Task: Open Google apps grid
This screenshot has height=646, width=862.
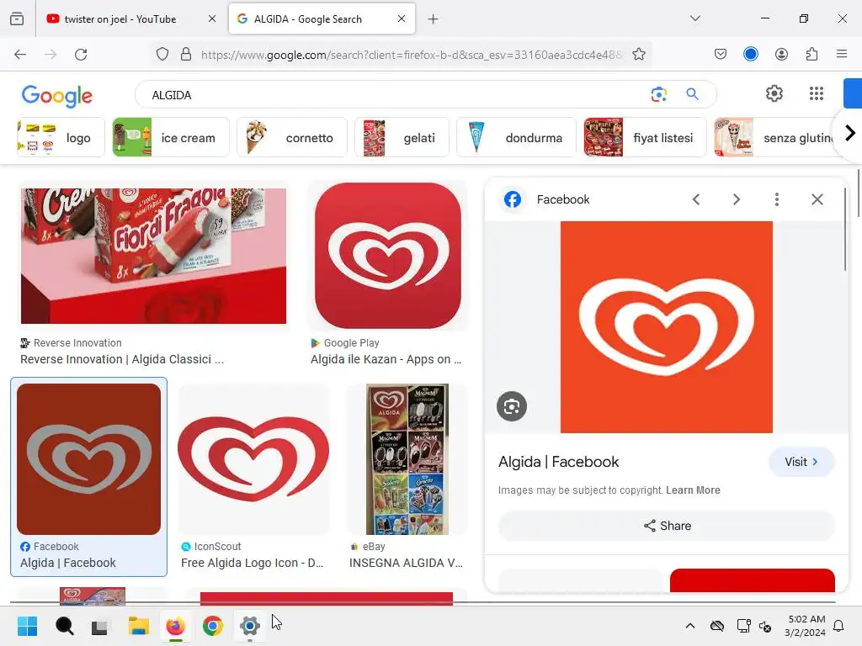Action: 817,94
